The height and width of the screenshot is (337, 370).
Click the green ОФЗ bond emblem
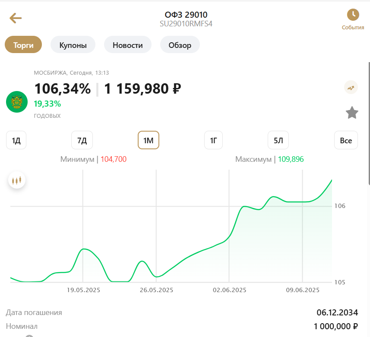pyautogui.click(x=17, y=102)
